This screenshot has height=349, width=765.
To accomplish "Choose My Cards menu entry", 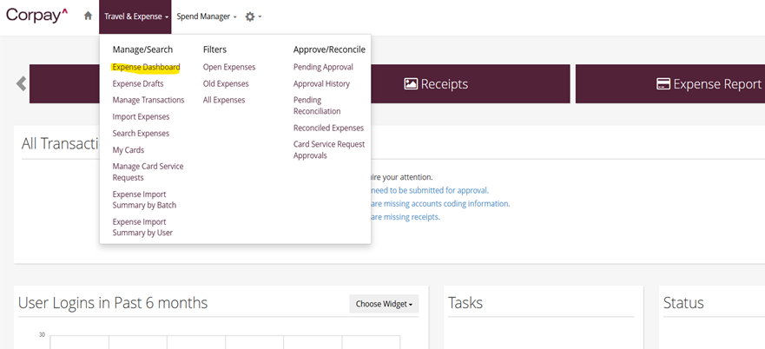I will 129,150.
